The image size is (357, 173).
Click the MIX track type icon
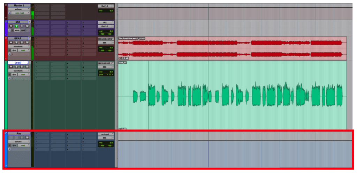click(x=6, y=22)
